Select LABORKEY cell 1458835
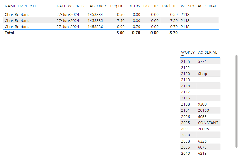Viewport: 245px width, 159px height. tap(95, 20)
